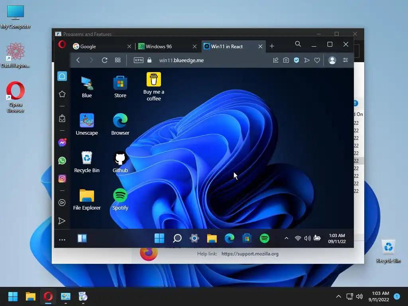
Task: Open player icon in Opera sidebar
Action: pos(62,203)
